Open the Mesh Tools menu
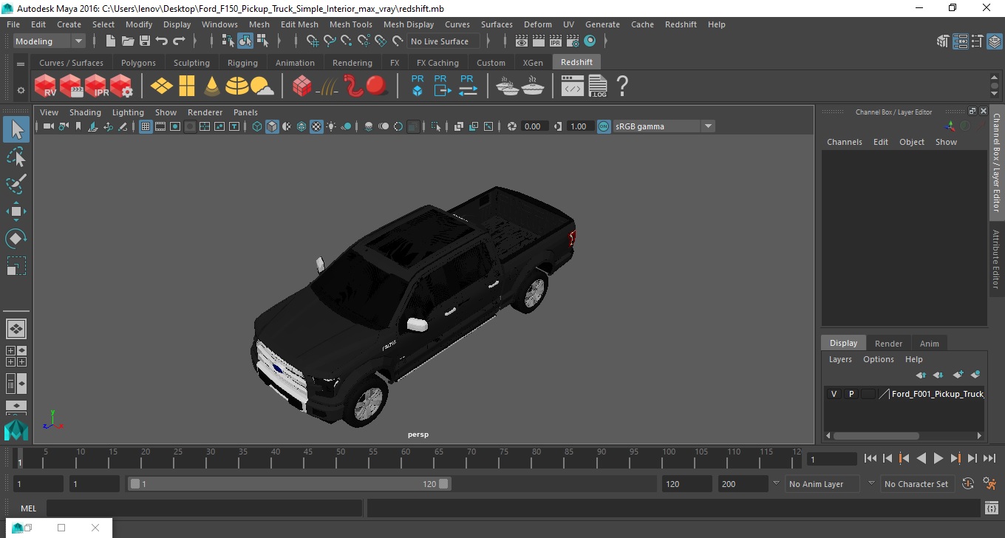 pyautogui.click(x=350, y=24)
